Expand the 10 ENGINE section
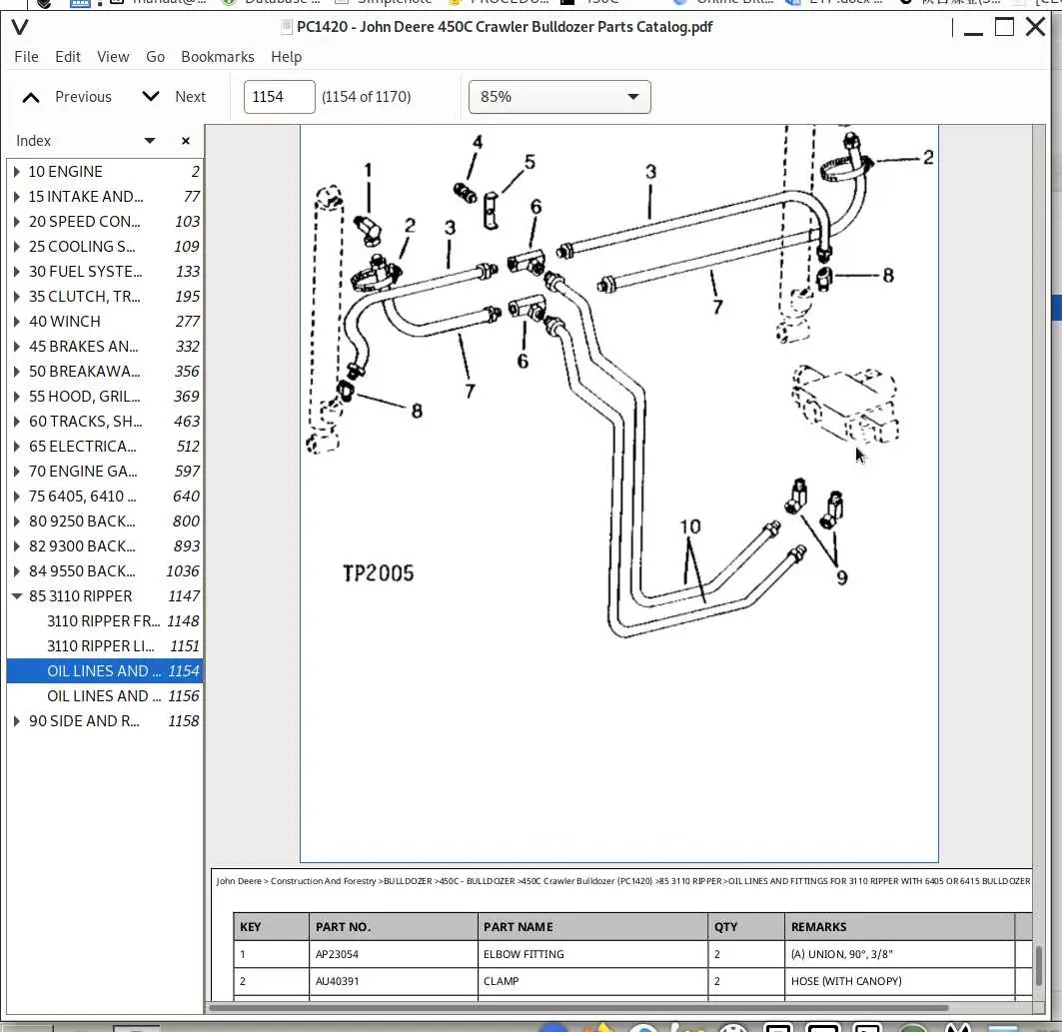This screenshot has width=1062, height=1032. 17,172
